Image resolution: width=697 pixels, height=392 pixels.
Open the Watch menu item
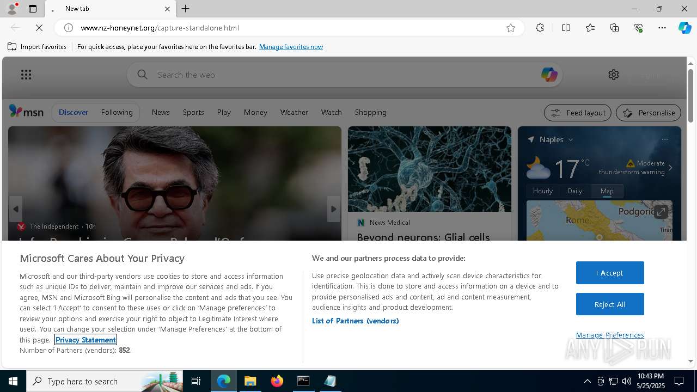331,112
